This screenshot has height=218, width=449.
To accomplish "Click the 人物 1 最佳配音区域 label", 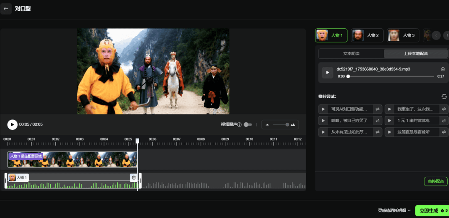I will coord(26,156).
